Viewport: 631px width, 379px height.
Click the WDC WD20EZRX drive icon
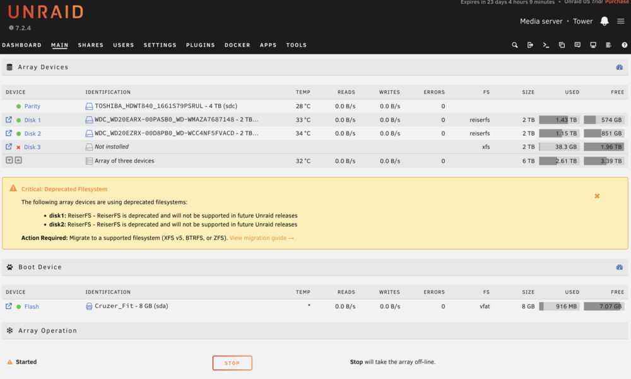[89, 133]
